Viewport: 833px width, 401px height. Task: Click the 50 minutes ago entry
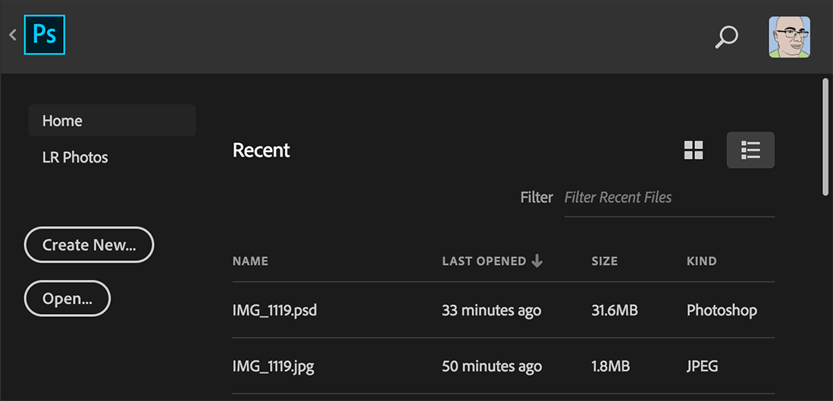click(491, 366)
